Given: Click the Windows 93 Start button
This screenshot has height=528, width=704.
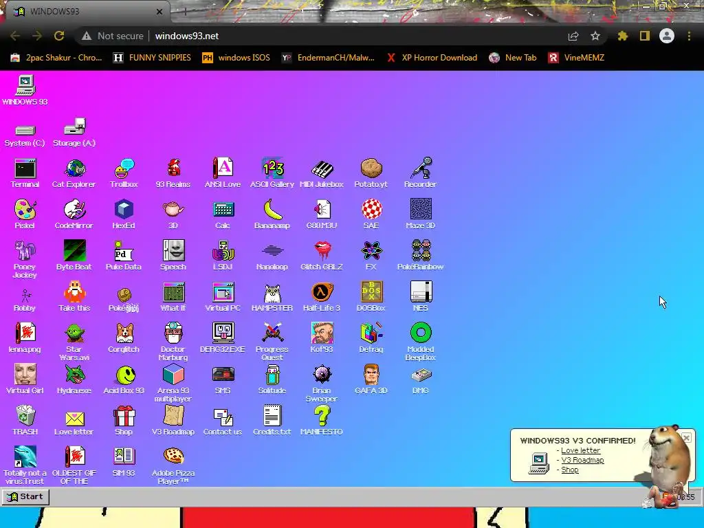Looking at the screenshot, I should pos(25,496).
